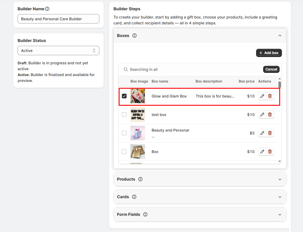The height and width of the screenshot is (232, 303).
Task: Click info icon beside Boxes heading
Action: (x=135, y=36)
